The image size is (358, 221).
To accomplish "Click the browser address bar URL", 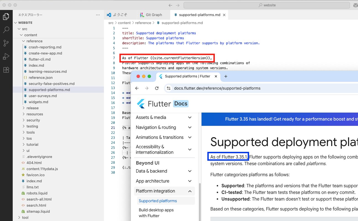I will coord(217,88).
